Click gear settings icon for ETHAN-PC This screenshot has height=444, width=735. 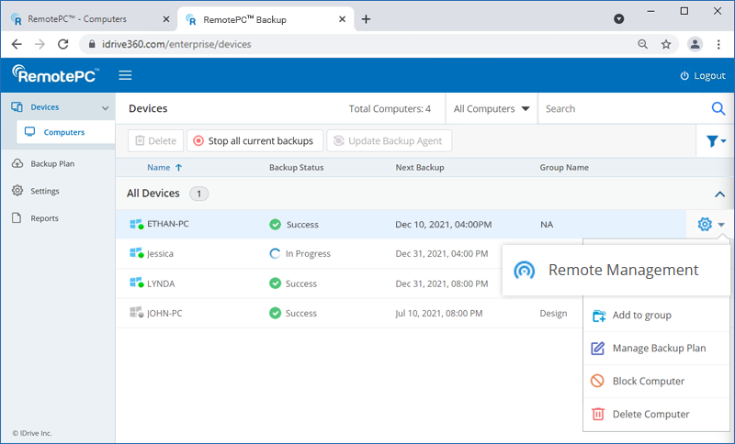point(705,225)
